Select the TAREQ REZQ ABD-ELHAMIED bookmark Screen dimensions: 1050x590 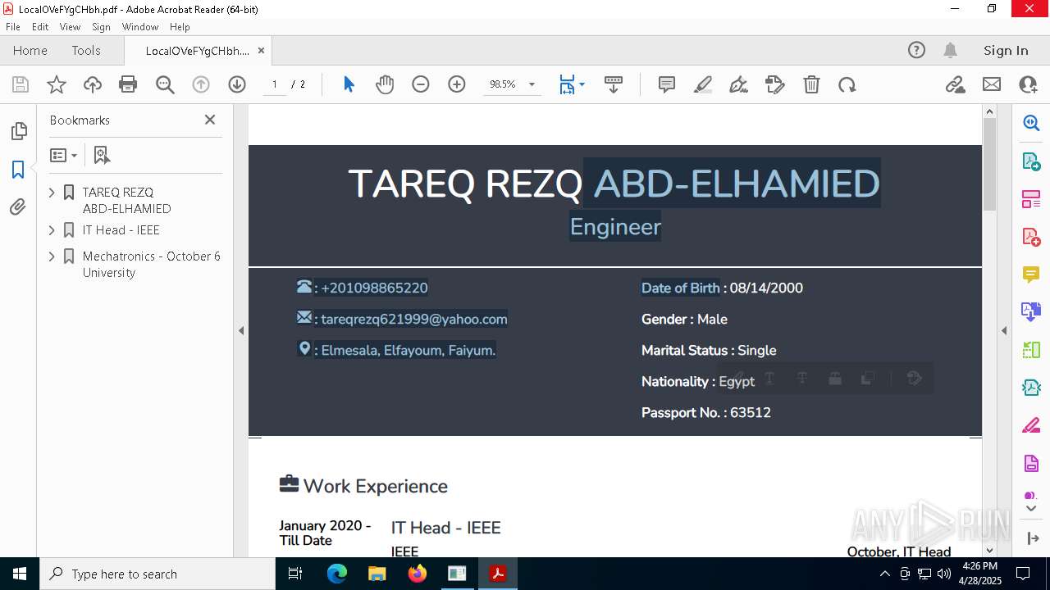126,200
